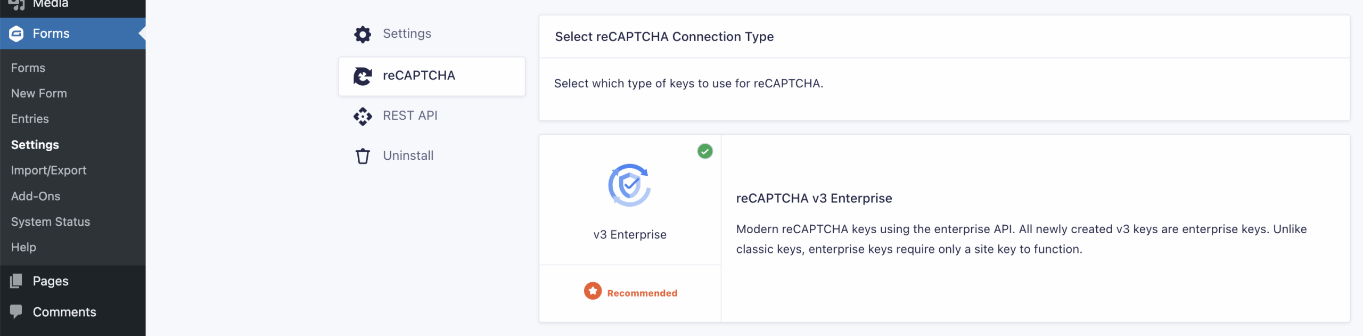
Task: Click the Pages icon in sidebar
Action: coord(16,281)
